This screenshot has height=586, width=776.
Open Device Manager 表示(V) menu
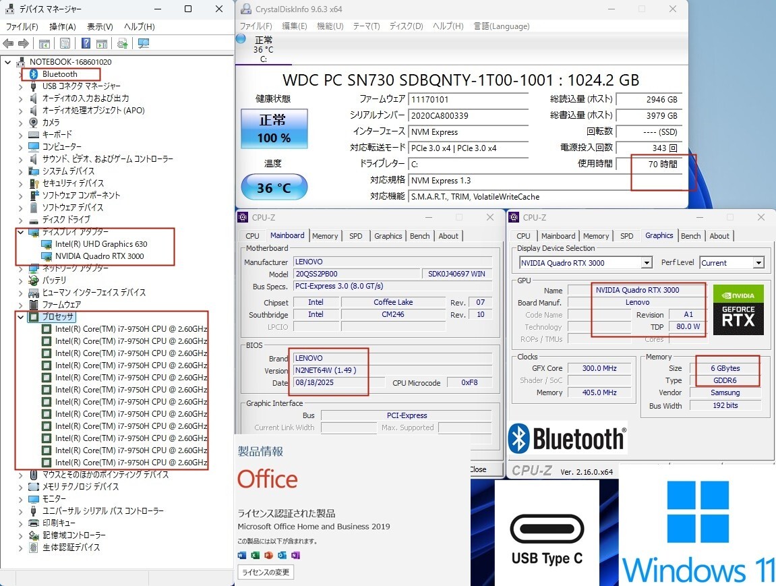click(x=100, y=27)
